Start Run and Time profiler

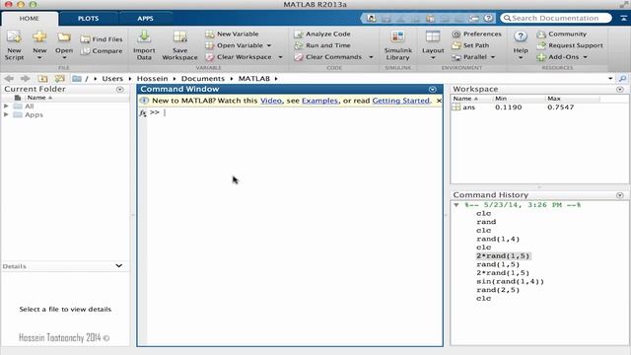pyautogui.click(x=322, y=45)
